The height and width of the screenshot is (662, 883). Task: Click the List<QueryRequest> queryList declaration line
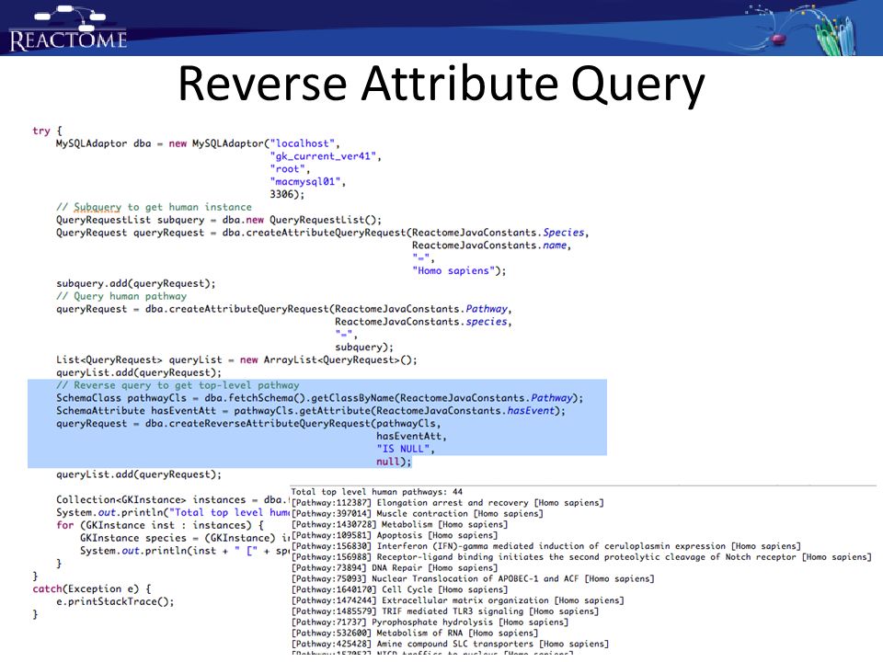(236, 360)
